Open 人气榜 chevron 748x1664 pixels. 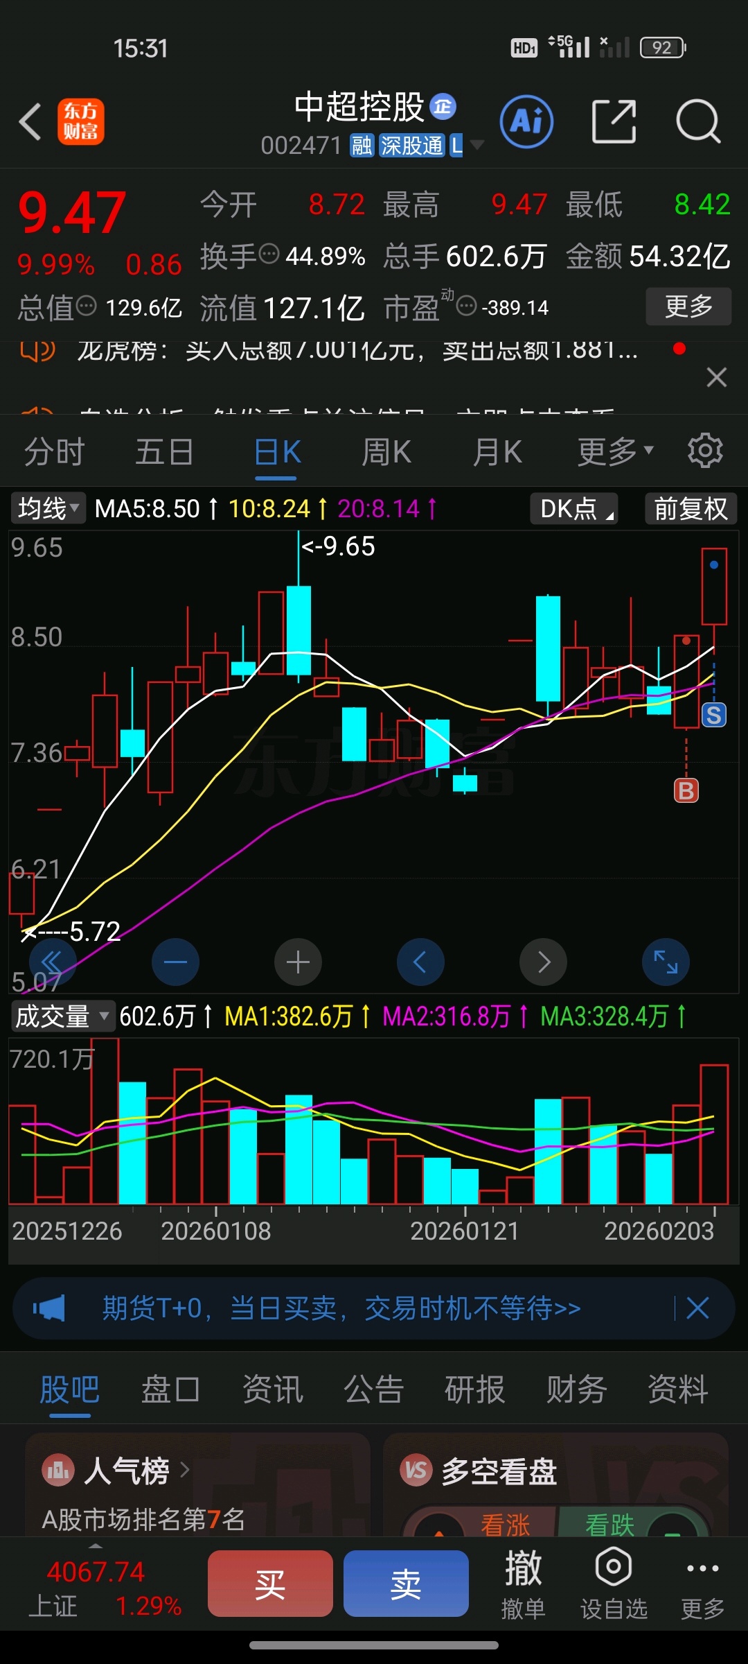(184, 1469)
